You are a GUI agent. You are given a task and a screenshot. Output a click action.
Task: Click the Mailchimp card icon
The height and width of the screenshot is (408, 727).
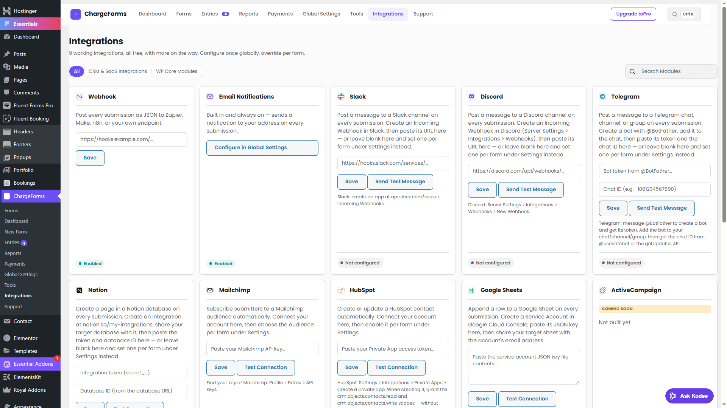click(x=210, y=290)
